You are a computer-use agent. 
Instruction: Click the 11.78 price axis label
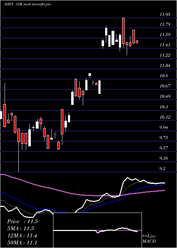pos(165,24)
